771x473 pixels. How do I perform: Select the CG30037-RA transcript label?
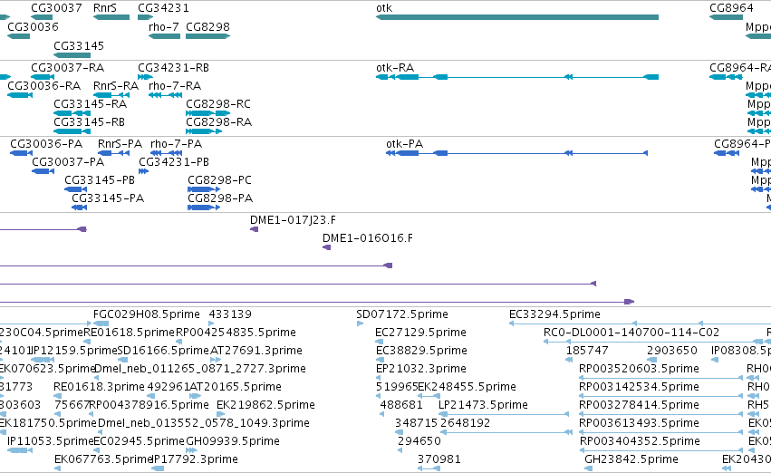click(x=68, y=68)
